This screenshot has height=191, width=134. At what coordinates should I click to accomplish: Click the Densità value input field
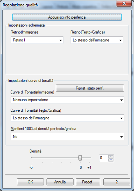click(x=104, y=158)
